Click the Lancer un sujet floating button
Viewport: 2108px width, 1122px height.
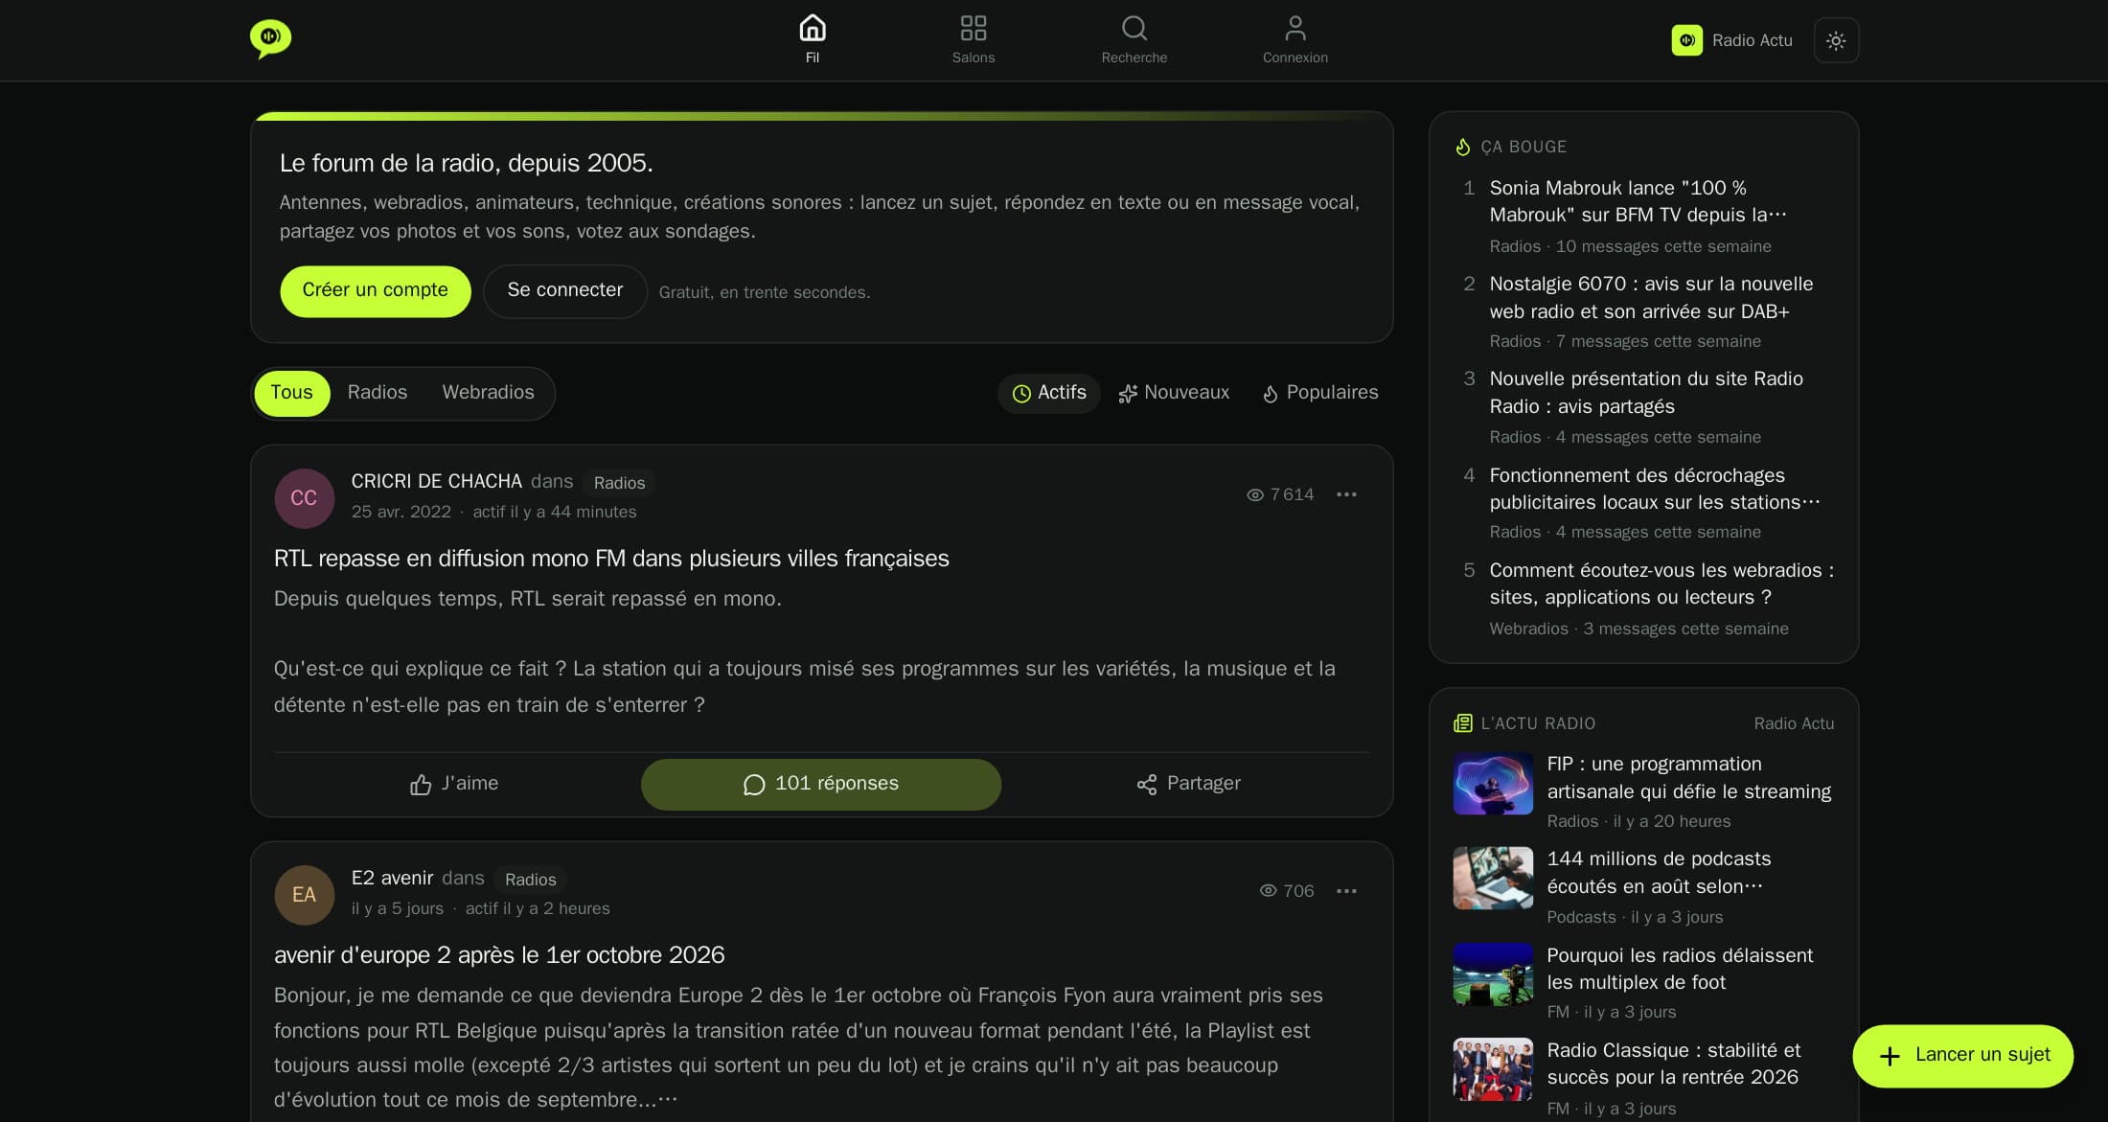[x=1962, y=1056]
